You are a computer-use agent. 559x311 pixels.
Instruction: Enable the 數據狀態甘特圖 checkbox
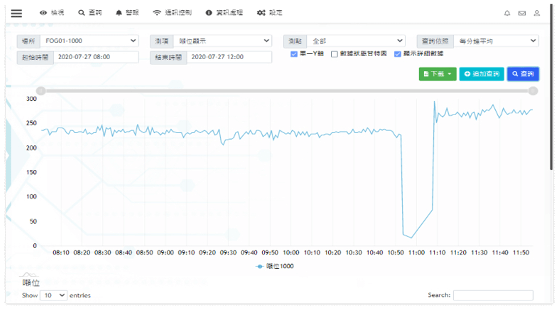334,54
